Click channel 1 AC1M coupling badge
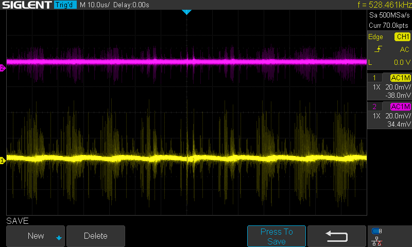This screenshot has width=412, height=247. 401,78
